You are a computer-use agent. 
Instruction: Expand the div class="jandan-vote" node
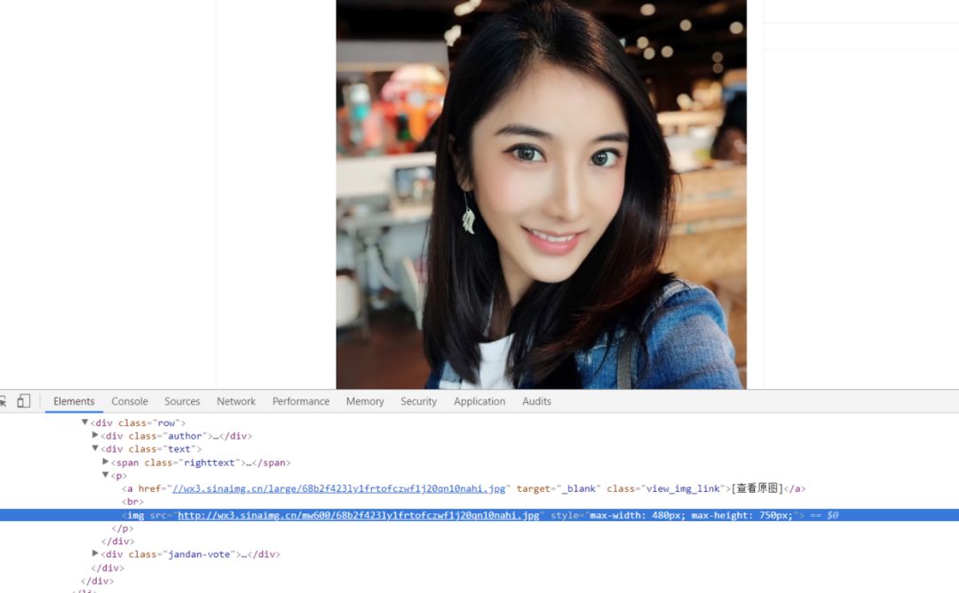pyautogui.click(x=95, y=553)
